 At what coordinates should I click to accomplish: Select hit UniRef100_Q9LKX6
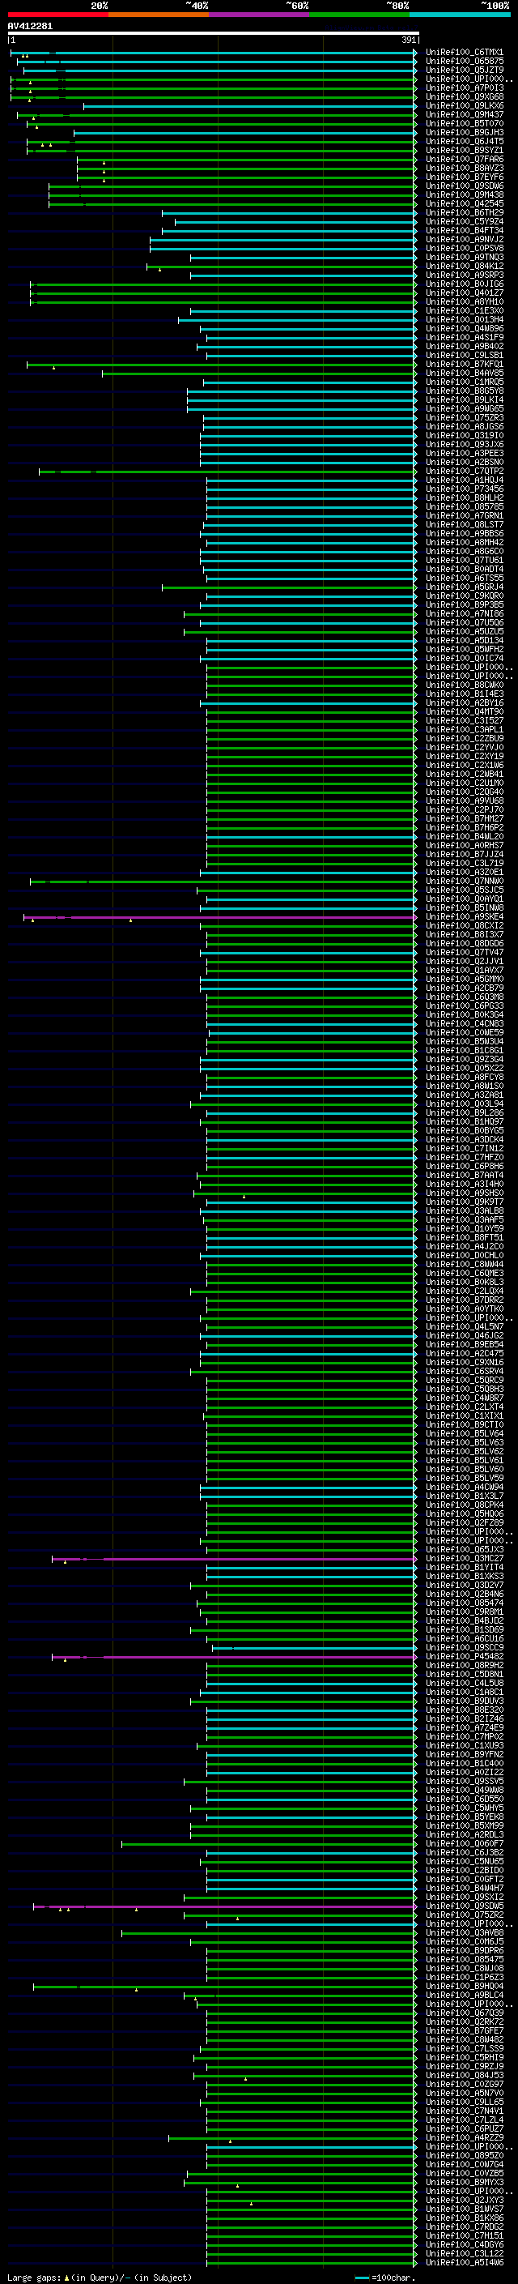pos(465,105)
